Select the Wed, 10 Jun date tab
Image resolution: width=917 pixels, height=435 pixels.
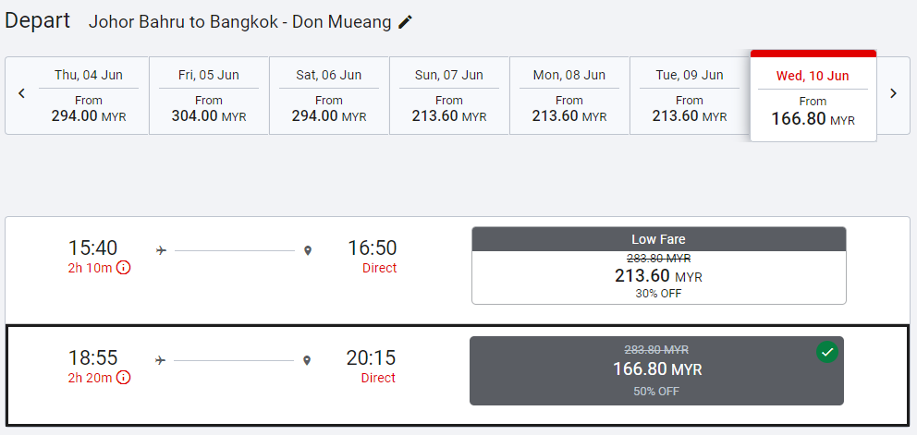(813, 96)
